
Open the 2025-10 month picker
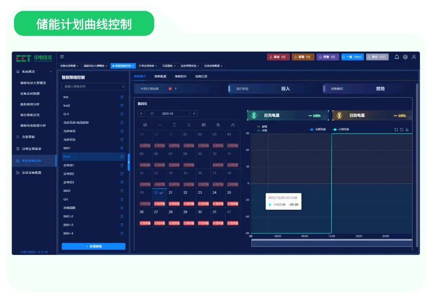click(x=168, y=113)
